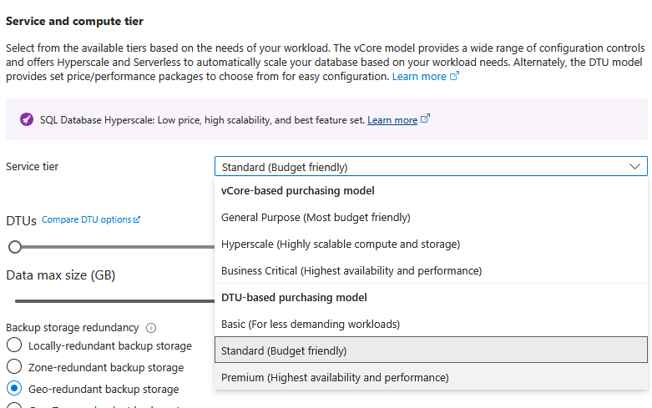
Task: Click the external link icon after the first Learn more
Action: pyautogui.click(x=454, y=76)
